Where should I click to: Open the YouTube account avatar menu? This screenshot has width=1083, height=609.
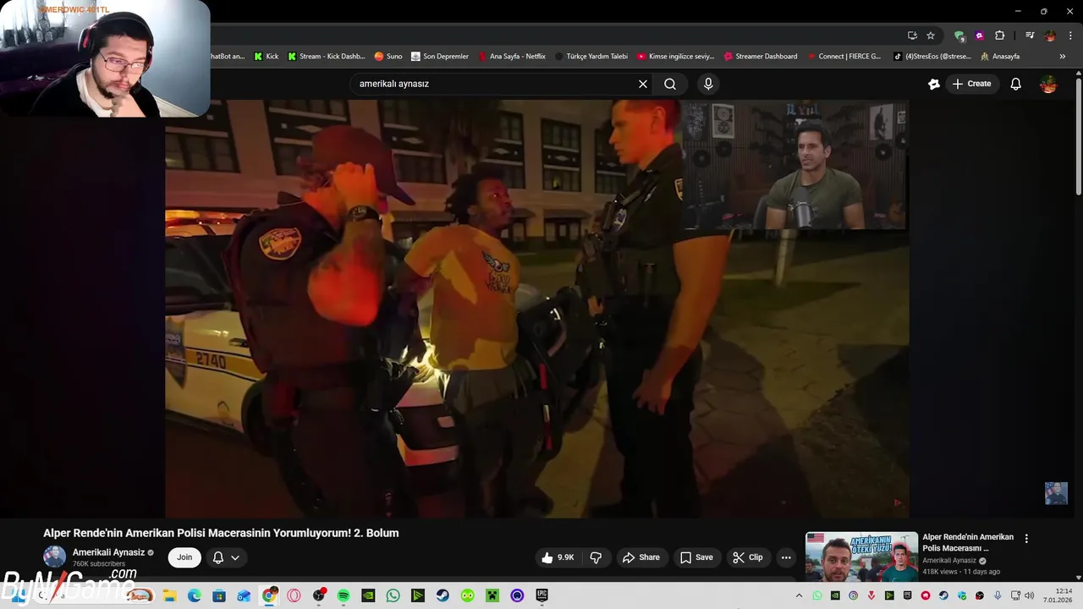(1048, 84)
